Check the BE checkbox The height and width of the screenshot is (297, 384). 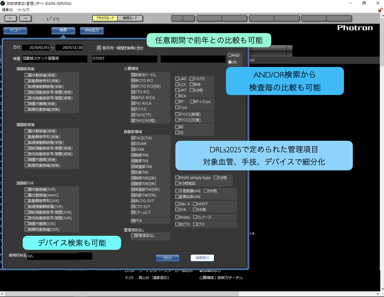coord(177,127)
